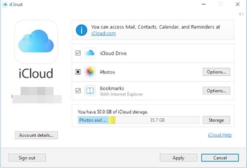Click the Bookmarks book icon
247x168 pixels.
90,91
